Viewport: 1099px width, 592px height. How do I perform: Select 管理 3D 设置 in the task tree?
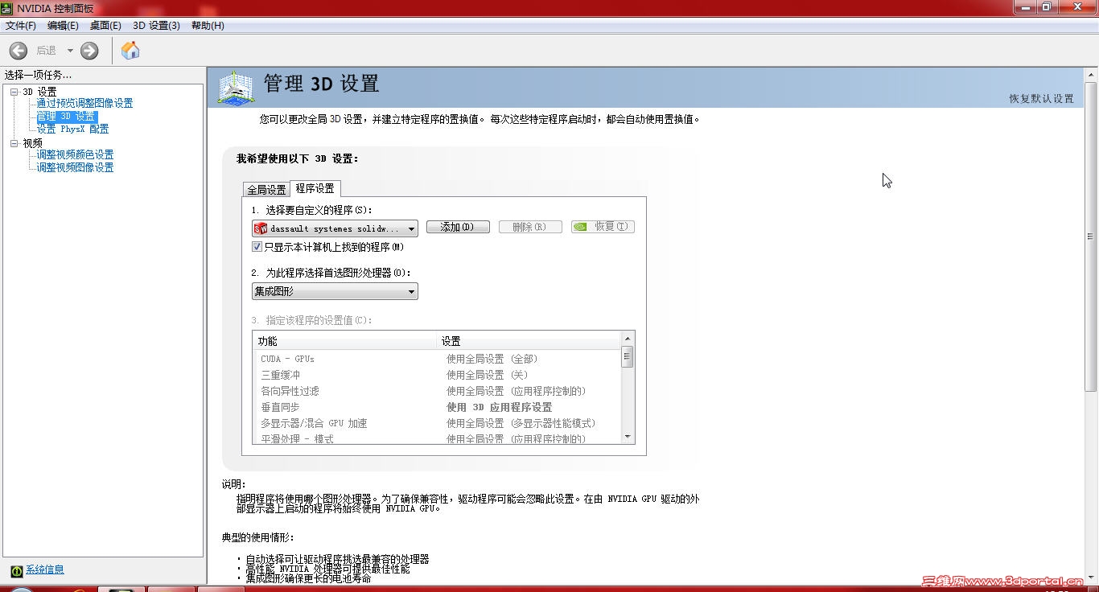coord(66,117)
